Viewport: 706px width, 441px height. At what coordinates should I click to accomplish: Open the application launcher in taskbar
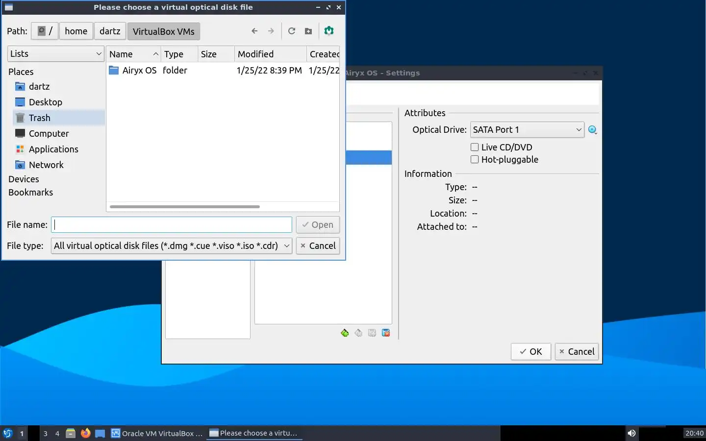pos(8,433)
